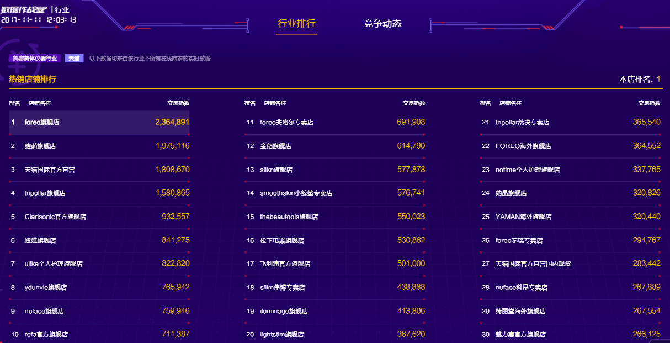Screen dimensions: 670x343
Task: Select notime个人护理旗舰店 shop name
Action: 528,170
